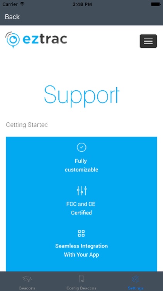
Task: Click the Fully customizable text
Action: coord(81,165)
